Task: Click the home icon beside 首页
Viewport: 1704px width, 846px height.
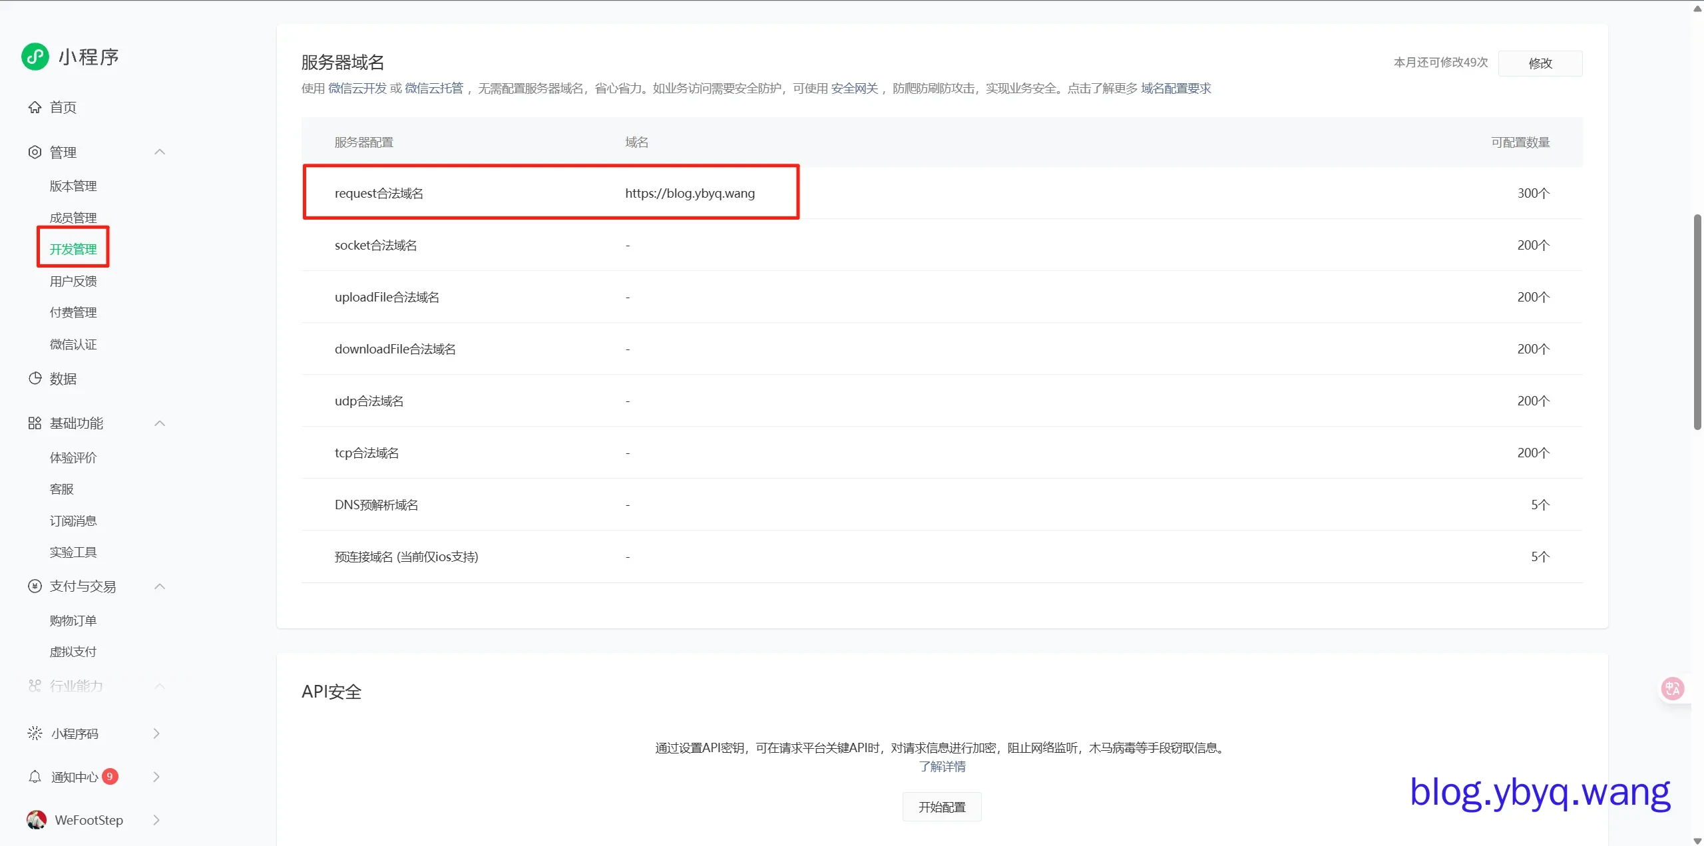Action: [35, 107]
